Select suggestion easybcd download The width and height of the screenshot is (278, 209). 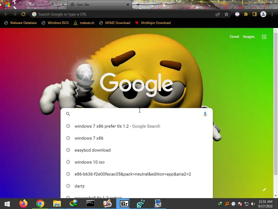[137, 150]
